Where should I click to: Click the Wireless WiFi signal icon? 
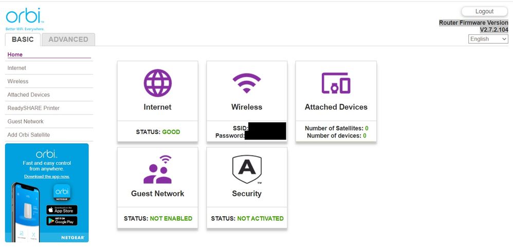tap(247, 83)
